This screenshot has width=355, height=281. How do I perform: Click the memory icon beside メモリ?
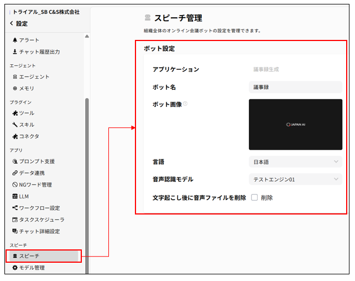[x=15, y=88]
